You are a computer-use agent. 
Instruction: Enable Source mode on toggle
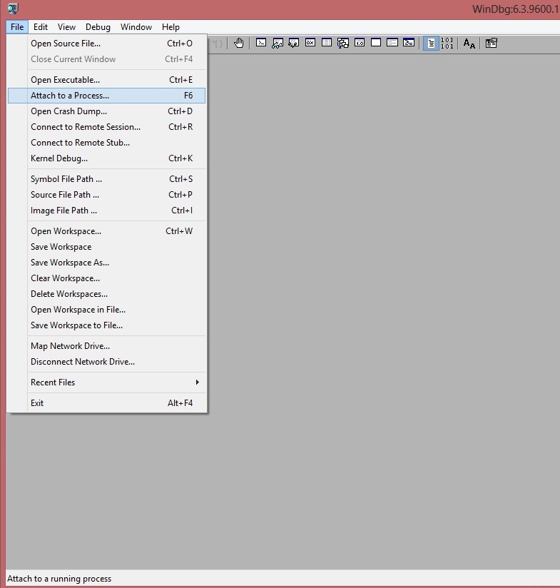[x=430, y=43]
